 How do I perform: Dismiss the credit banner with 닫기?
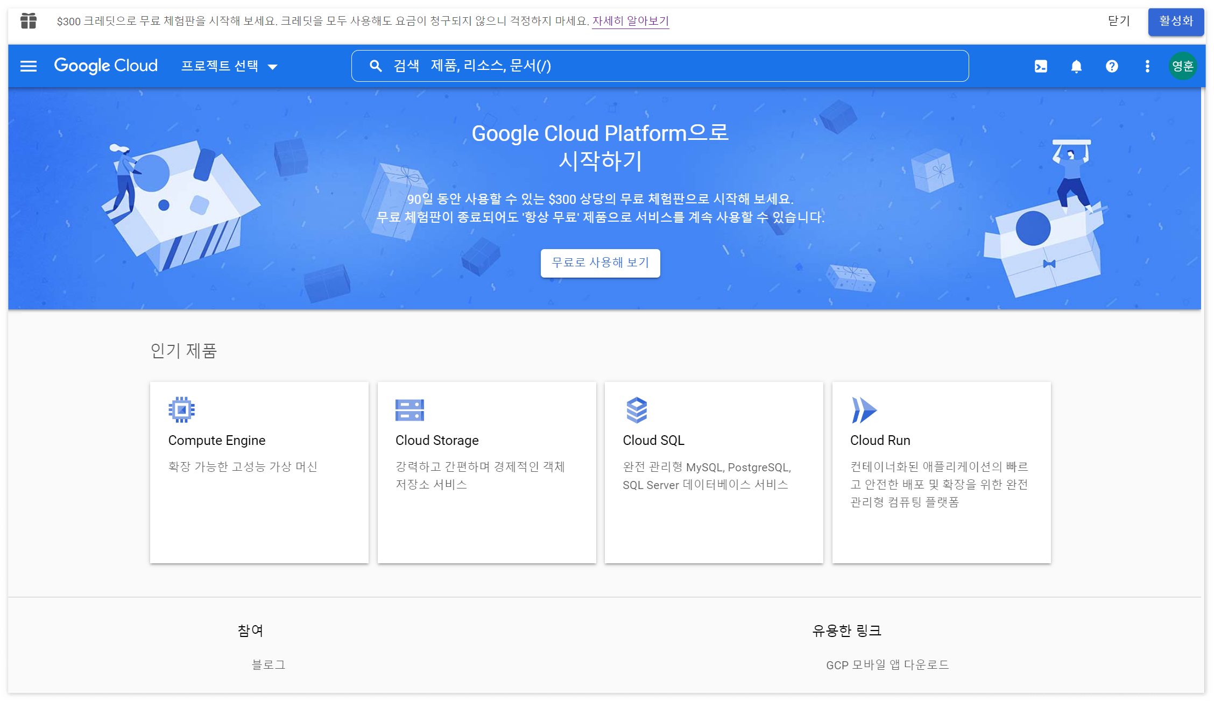pyautogui.click(x=1119, y=21)
